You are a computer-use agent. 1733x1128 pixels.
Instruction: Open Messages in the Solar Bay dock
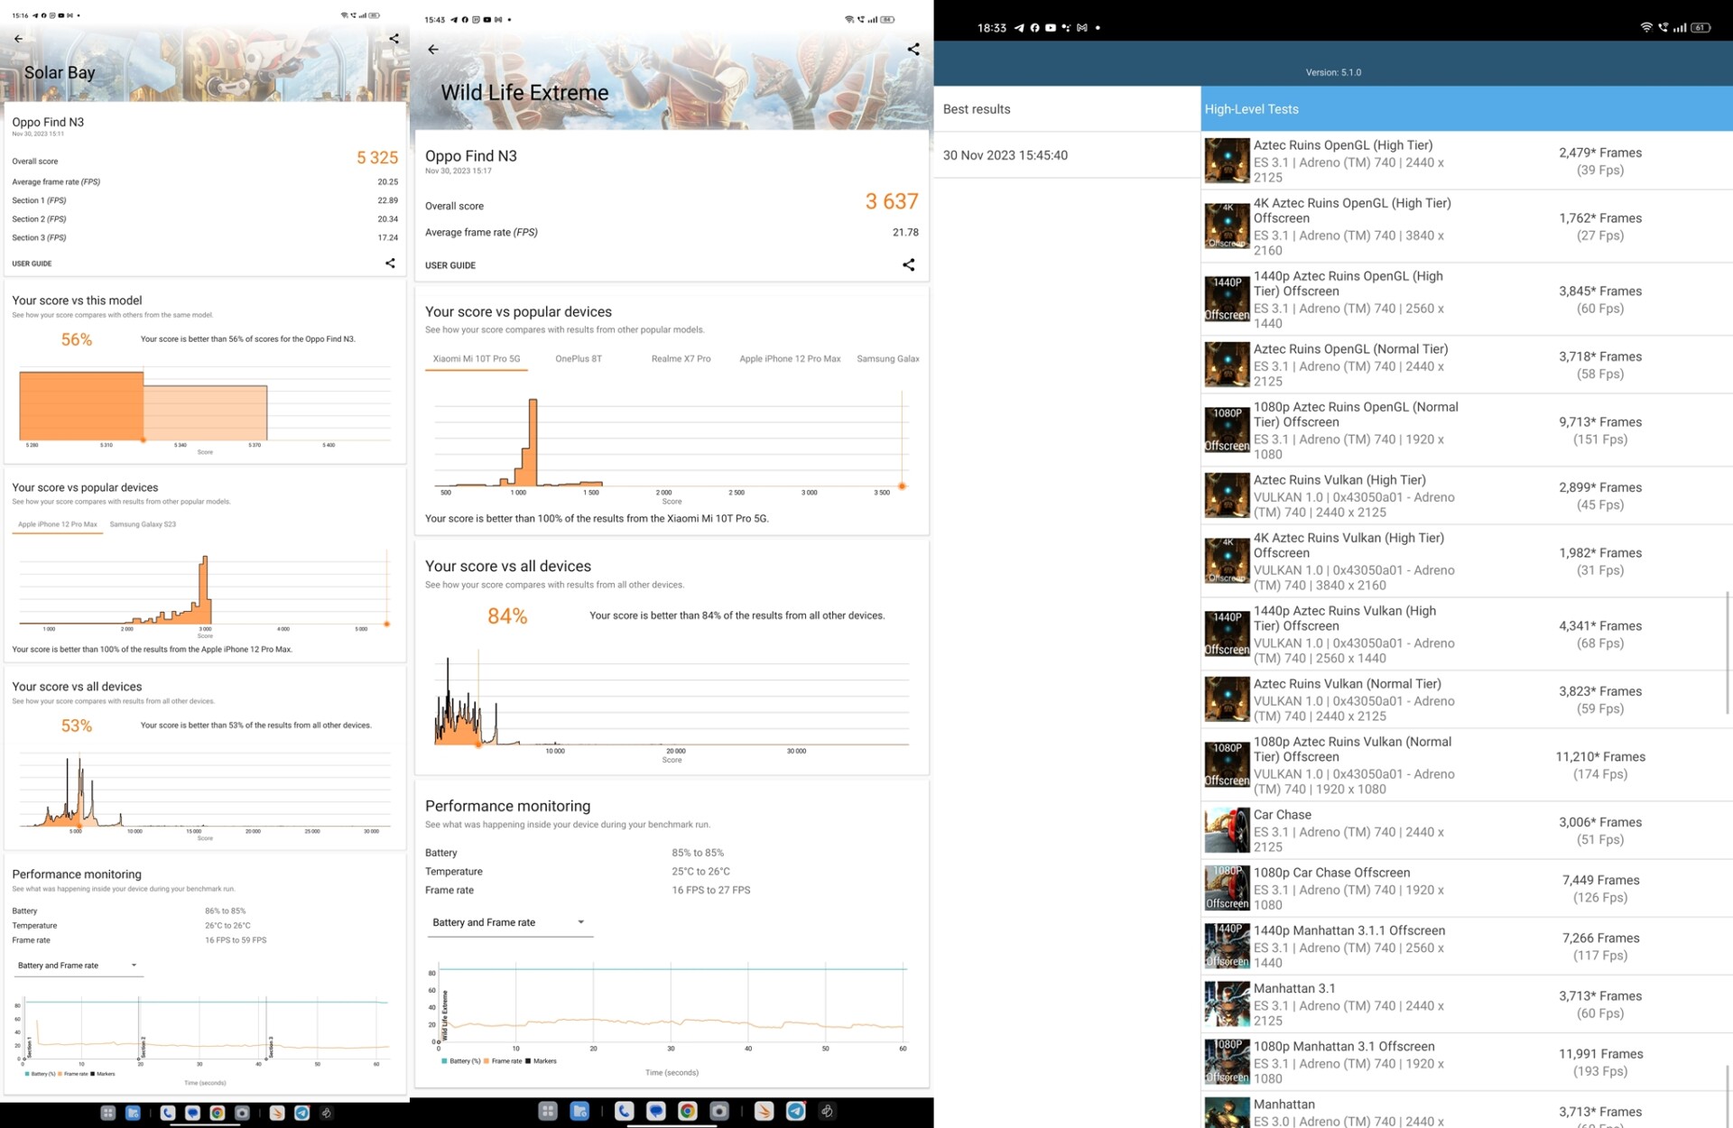click(x=192, y=1113)
